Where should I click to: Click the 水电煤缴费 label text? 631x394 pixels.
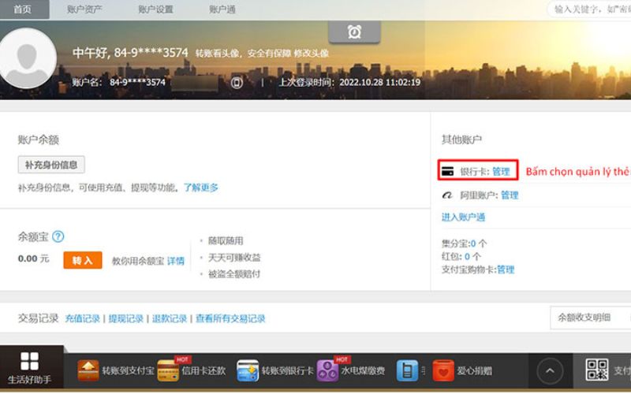(x=363, y=370)
